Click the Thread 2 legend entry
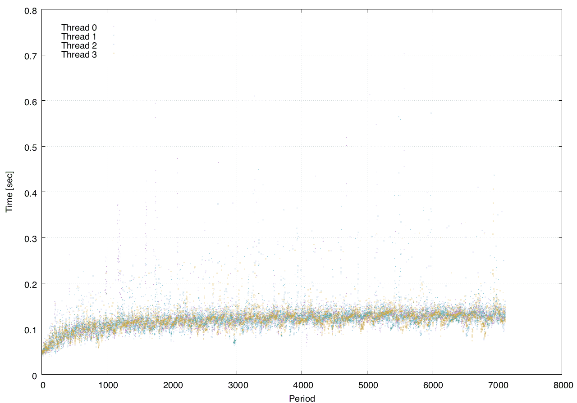This screenshot has width=577, height=403. (79, 45)
